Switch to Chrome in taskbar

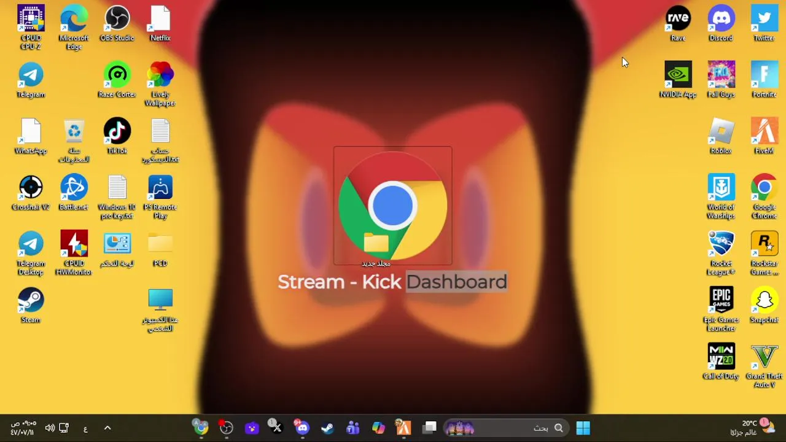[201, 428]
